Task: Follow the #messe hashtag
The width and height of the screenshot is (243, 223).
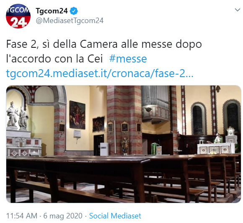Action: [128, 59]
